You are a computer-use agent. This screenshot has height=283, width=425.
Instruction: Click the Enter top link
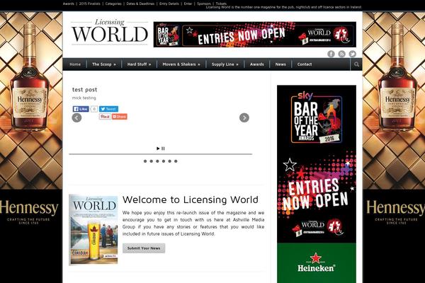tap(188, 4)
